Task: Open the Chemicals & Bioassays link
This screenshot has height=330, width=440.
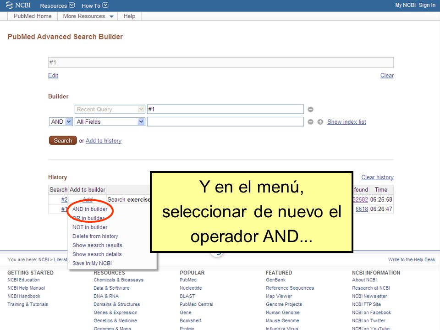Action: click(118, 280)
